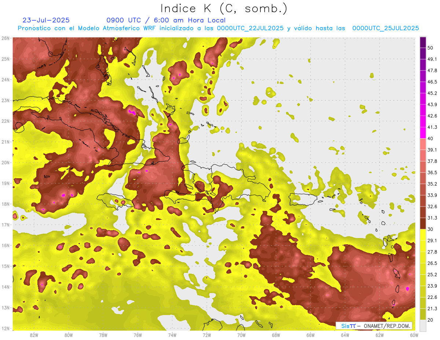The height and width of the screenshot is (340, 440).
Task: Click the "25N" latitude label
Action: pos(5,59)
